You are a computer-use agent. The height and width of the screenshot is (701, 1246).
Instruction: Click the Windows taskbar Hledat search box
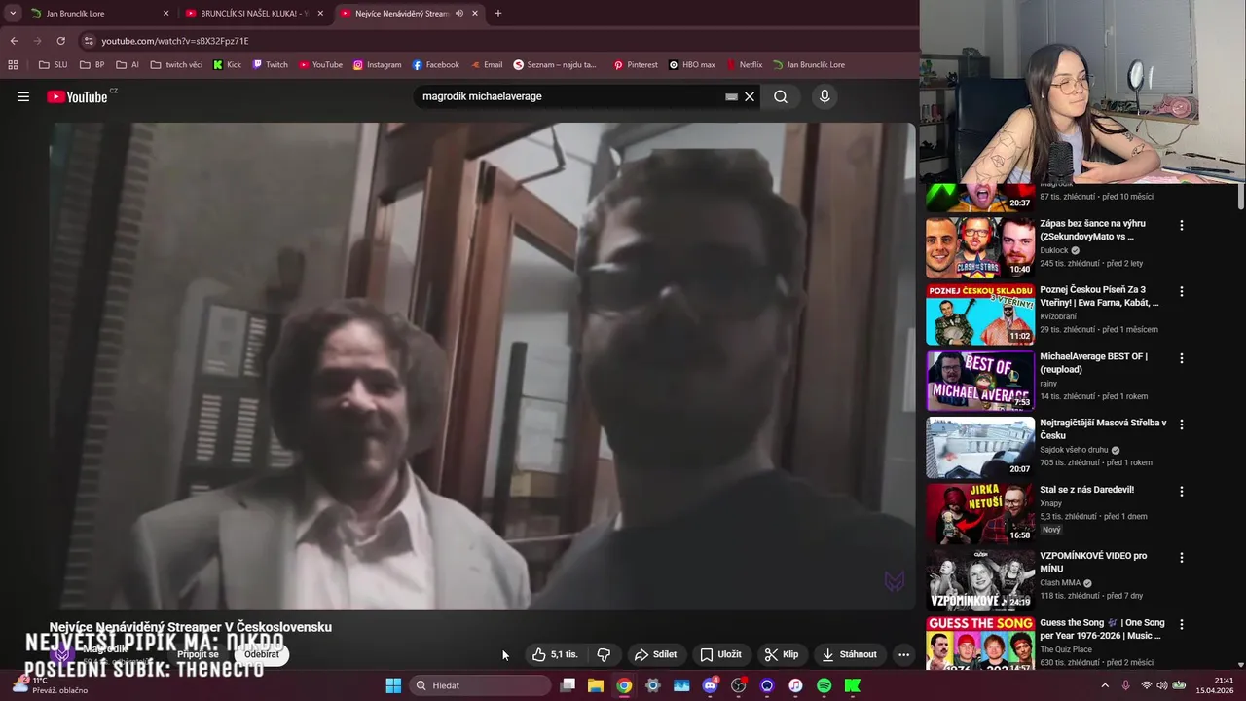tap(481, 685)
